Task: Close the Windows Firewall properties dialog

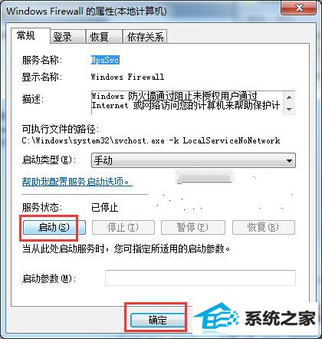Action: (x=299, y=8)
